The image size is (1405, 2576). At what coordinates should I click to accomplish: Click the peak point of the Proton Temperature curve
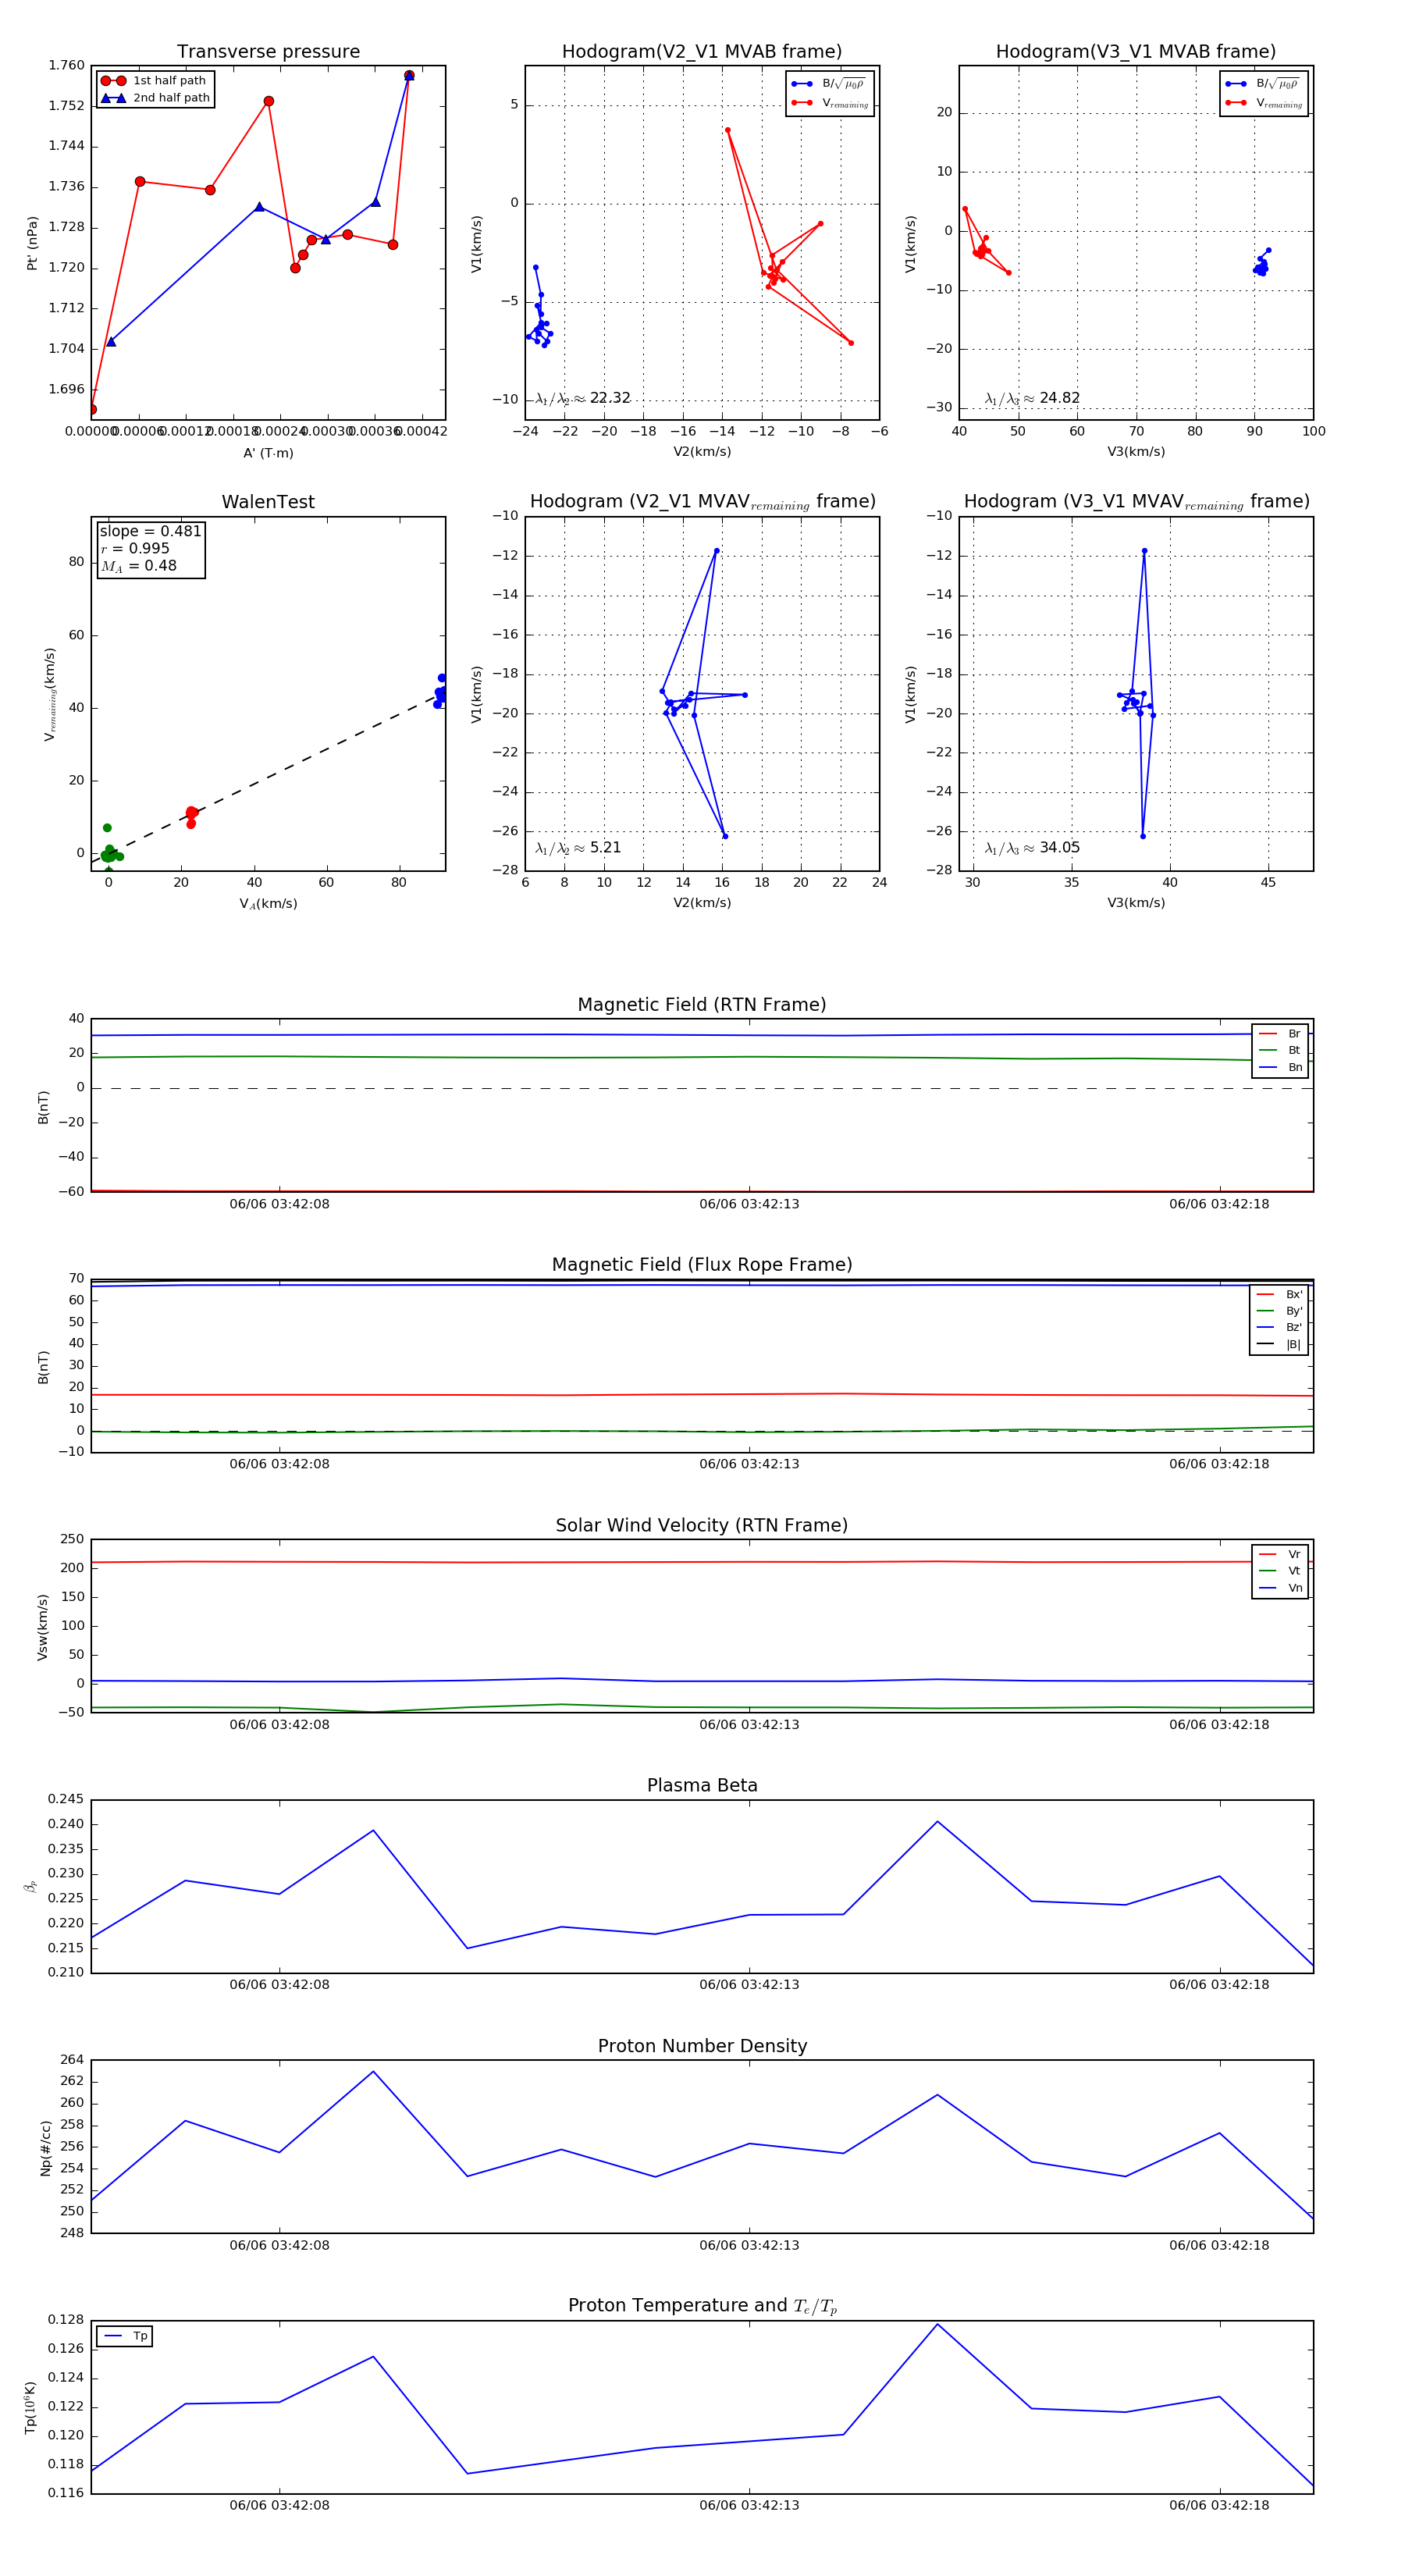click(x=937, y=2324)
